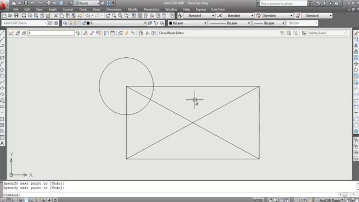359x202 pixels.
Task: Click the Dimension Style icon
Action: click(219, 16)
